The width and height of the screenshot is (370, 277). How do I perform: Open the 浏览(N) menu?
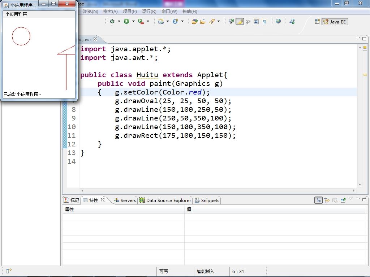pos(90,11)
